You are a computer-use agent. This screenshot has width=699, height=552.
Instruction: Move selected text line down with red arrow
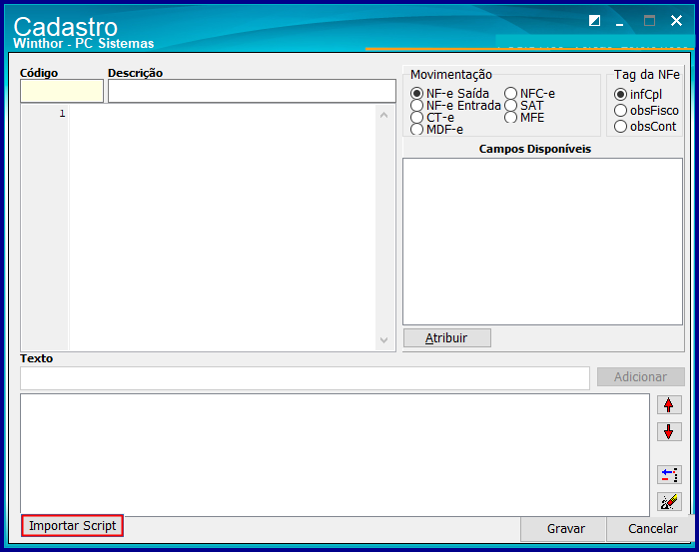point(669,431)
